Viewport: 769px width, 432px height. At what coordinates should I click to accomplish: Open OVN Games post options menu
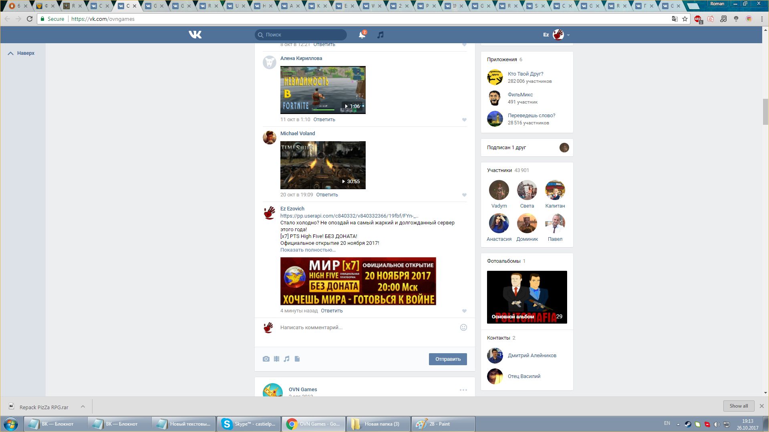tap(463, 390)
